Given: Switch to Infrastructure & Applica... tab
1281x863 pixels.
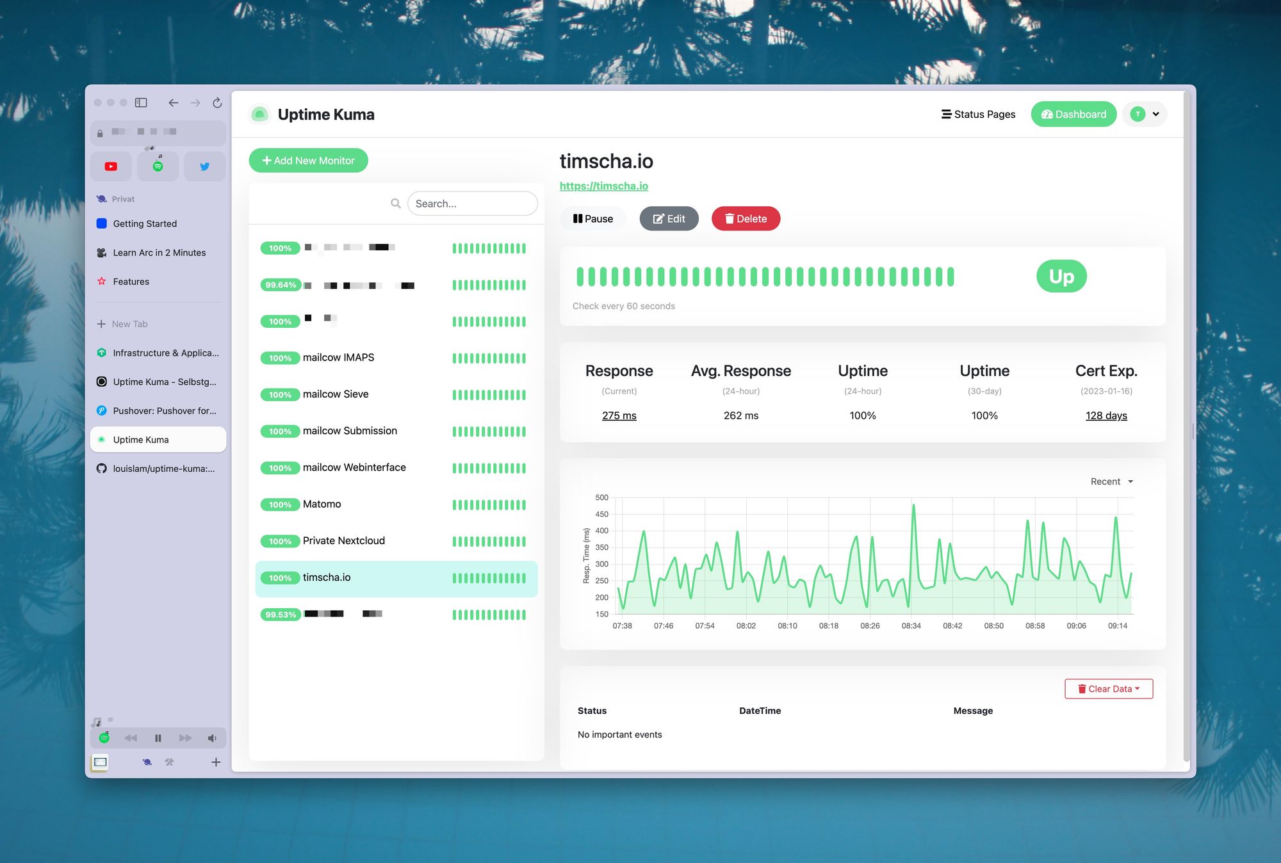Looking at the screenshot, I should (158, 353).
